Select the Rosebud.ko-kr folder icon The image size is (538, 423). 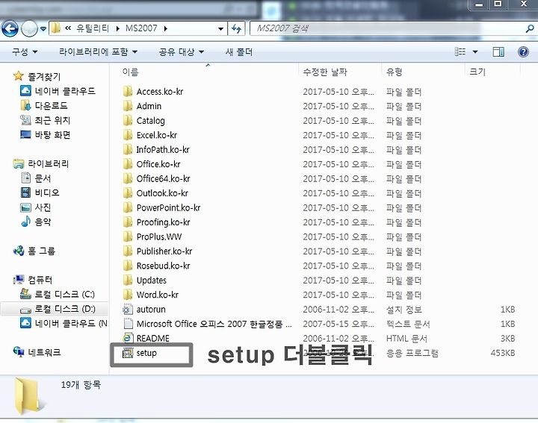(128, 266)
